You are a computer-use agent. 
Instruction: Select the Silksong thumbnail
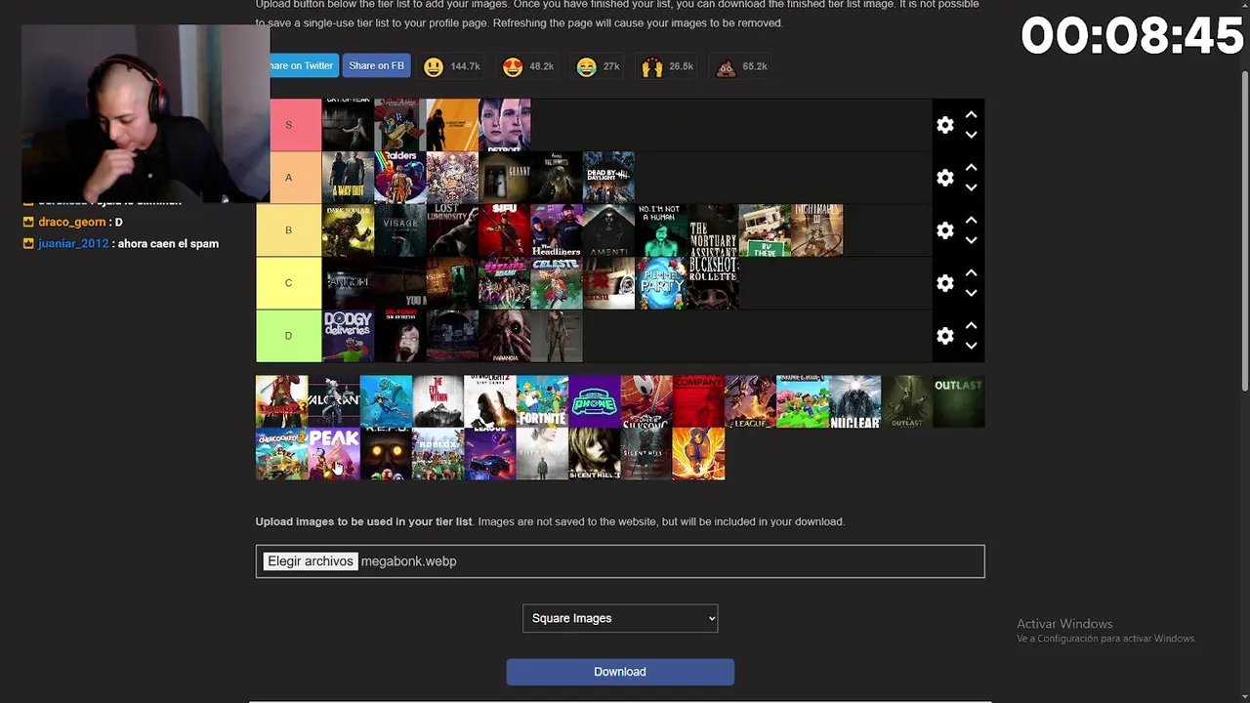[646, 401]
